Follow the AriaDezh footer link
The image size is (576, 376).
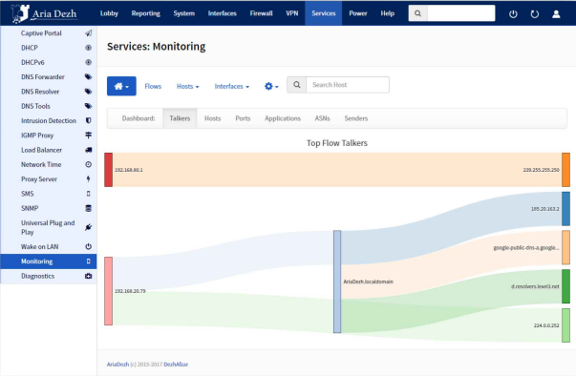[117, 365]
